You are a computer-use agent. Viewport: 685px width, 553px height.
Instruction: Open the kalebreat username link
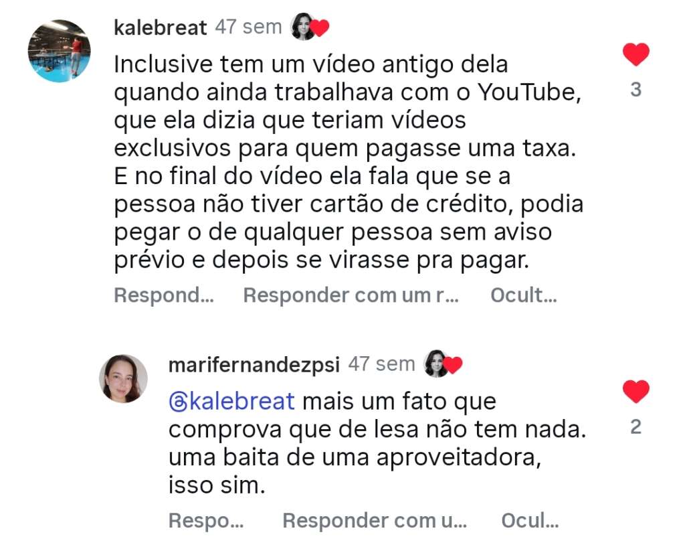click(x=160, y=27)
